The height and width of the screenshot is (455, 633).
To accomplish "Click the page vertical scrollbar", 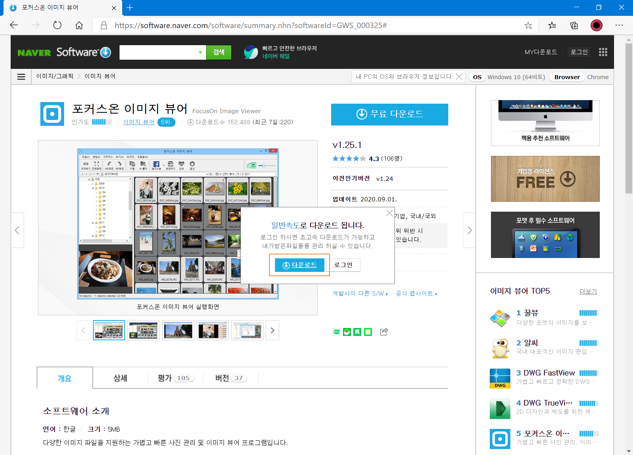I will point(629,119).
